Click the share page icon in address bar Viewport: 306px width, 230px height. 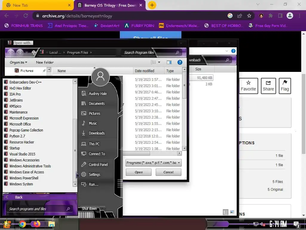pyautogui.click(x=240, y=16)
